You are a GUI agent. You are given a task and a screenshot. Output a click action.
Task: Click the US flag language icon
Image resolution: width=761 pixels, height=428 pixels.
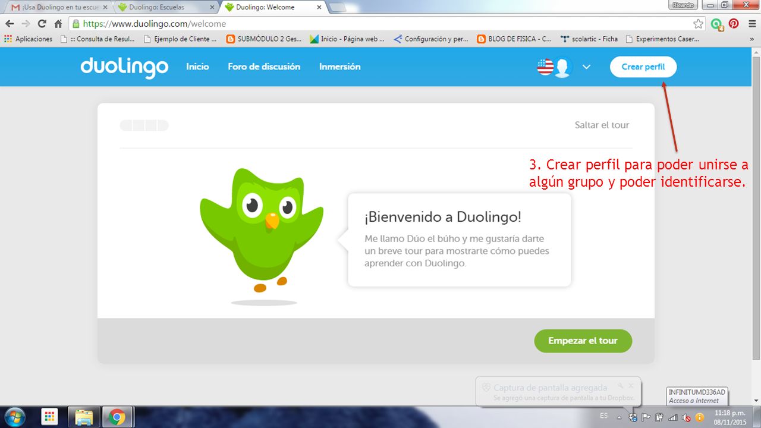tap(545, 67)
